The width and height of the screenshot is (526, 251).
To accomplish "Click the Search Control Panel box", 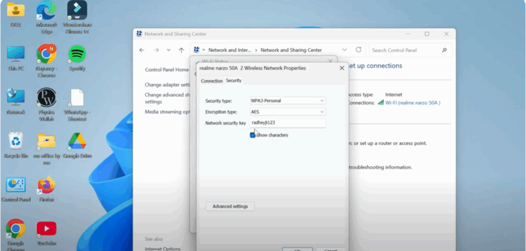I will tap(406, 50).
